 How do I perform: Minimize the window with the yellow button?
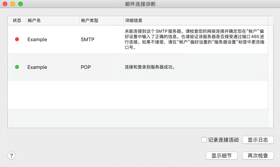pyautogui.click(x=13, y=4)
